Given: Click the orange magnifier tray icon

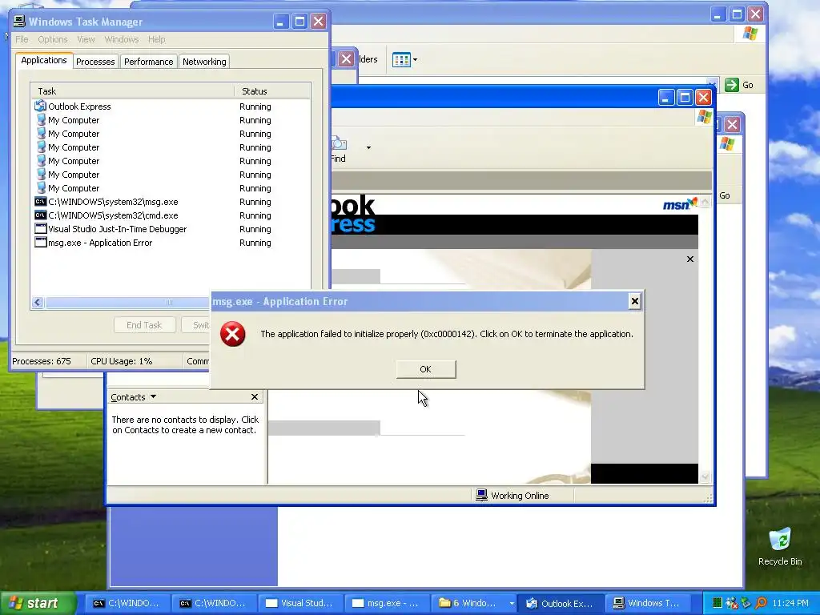Looking at the screenshot, I should [761, 603].
